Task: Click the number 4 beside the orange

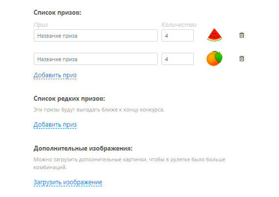Action: click(166, 59)
